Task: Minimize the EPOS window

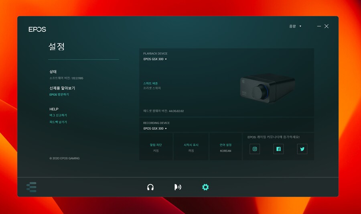Action: click(319, 26)
